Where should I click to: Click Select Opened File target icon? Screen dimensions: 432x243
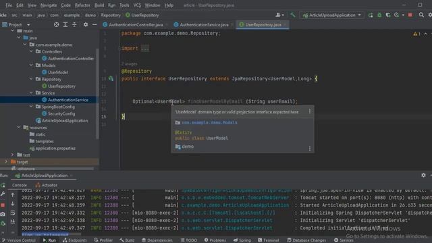56,25
